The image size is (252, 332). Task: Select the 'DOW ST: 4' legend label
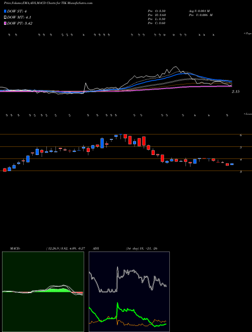17,12
